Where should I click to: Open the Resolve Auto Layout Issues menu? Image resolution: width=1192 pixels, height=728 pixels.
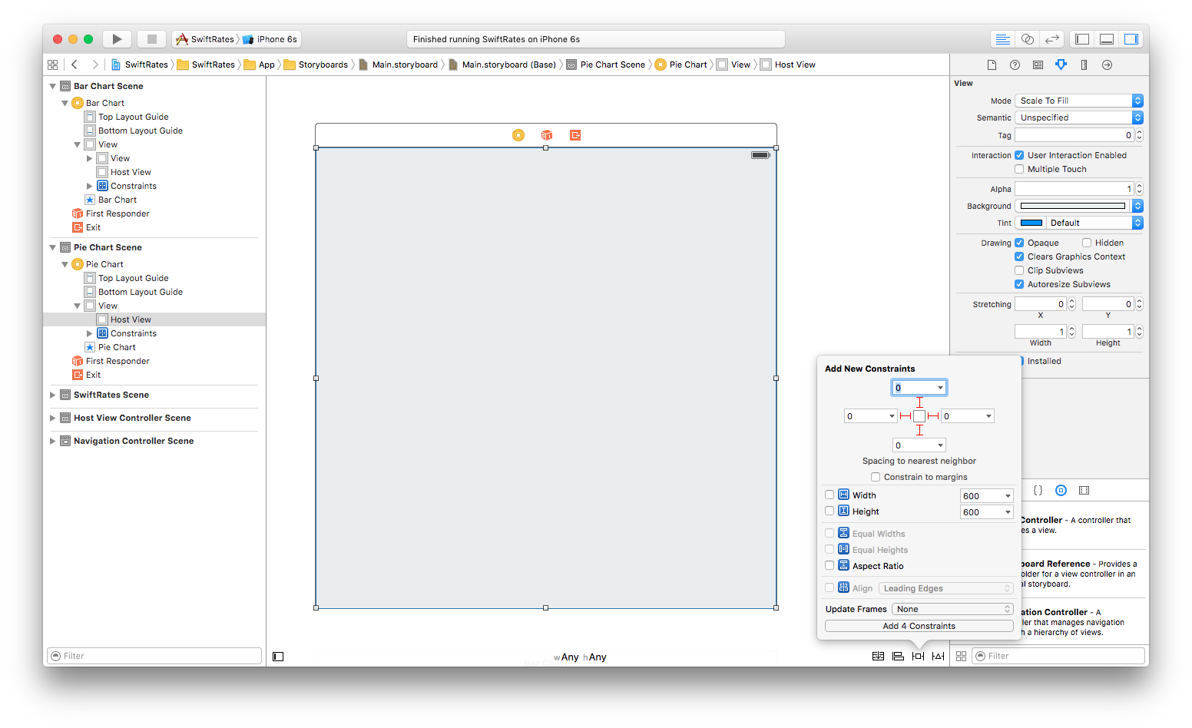point(938,656)
